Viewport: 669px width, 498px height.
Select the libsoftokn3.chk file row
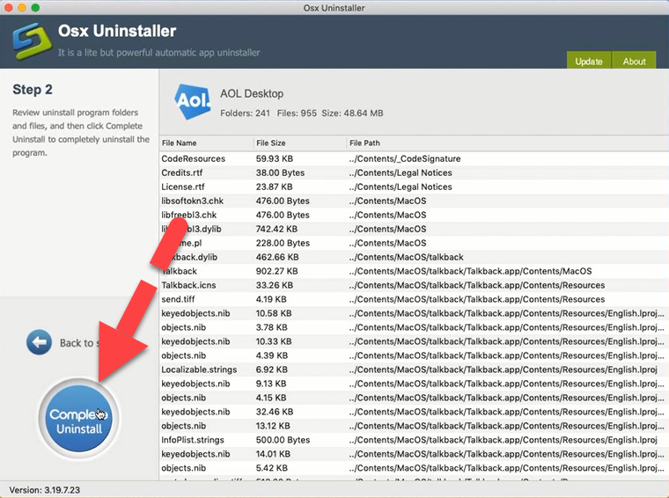pyautogui.click(x=414, y=201)
